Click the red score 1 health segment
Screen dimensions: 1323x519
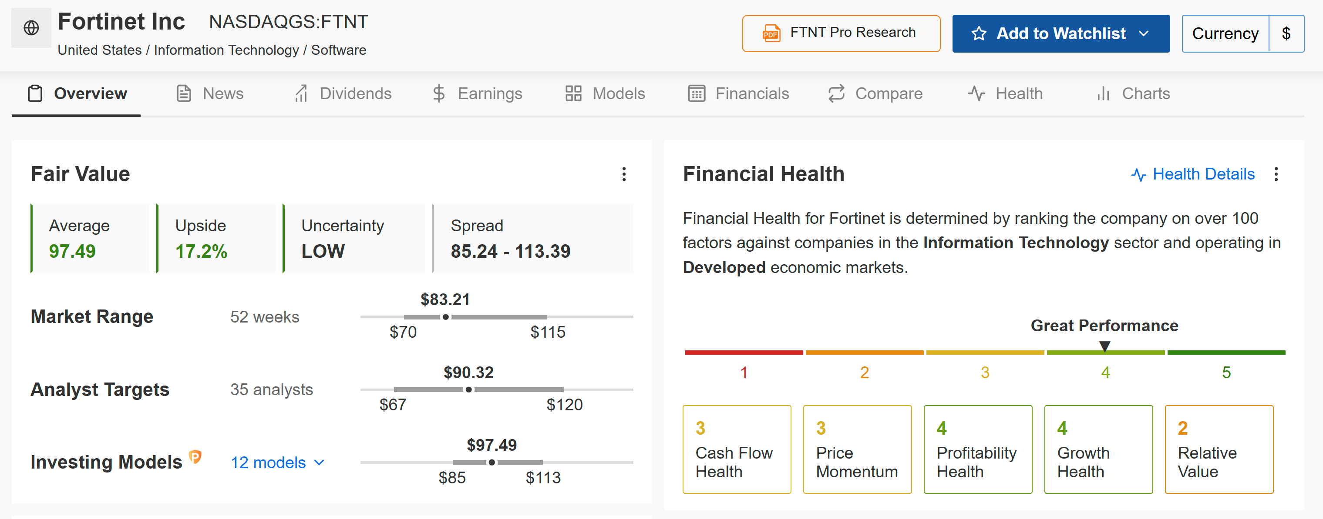[744, 353]
